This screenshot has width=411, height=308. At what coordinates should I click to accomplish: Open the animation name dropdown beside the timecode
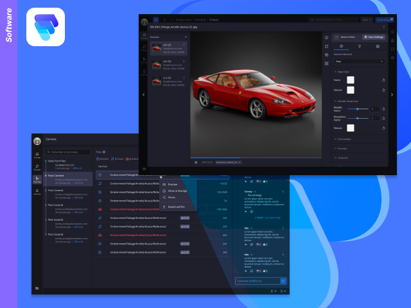229,162
